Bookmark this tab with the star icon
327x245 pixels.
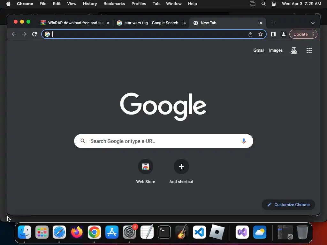[x=261, y=34]
